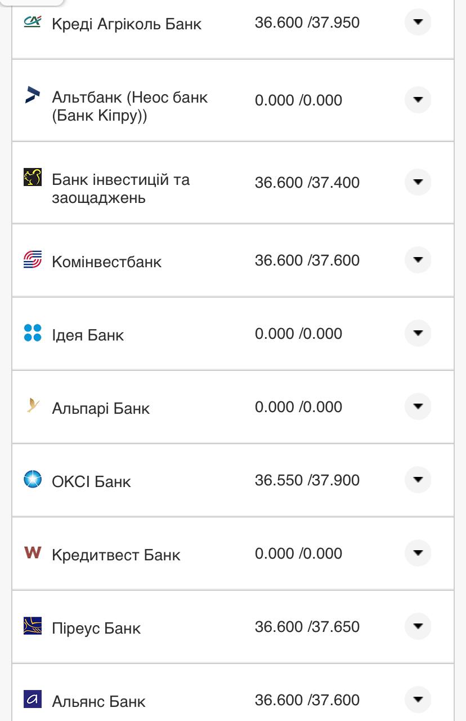This screenshot has width=466, height=721.
Task: Expand the ОКСІ Банк rate details
Action: [418, 480]
